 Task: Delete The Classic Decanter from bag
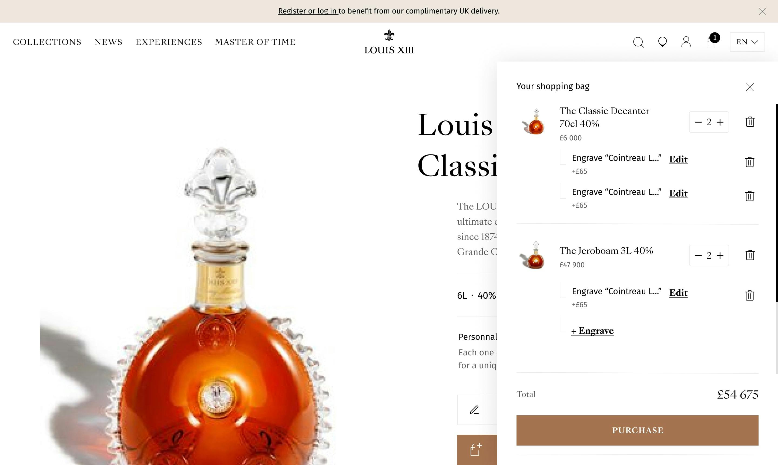[750, 122]
